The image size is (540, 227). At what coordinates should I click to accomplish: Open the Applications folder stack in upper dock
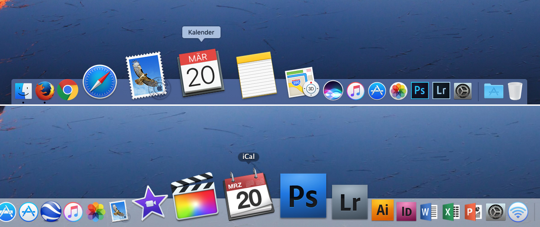pyautogui.click(x=494, y=91)
